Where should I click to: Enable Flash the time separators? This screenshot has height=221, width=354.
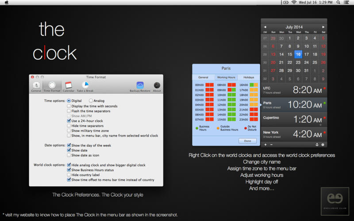tap(69, 111)
